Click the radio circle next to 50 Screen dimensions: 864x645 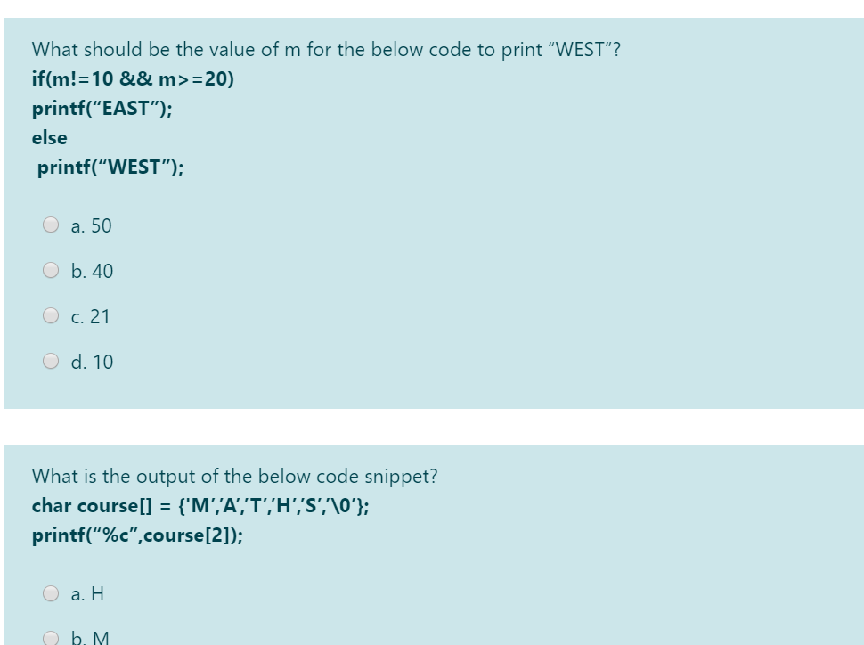point(52,226)
